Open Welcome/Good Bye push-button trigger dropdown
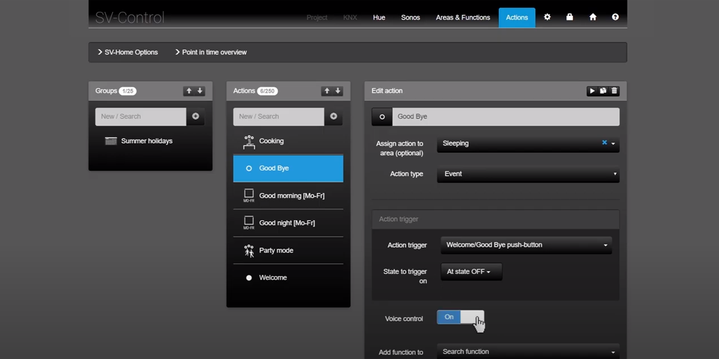 coord(526,245)
